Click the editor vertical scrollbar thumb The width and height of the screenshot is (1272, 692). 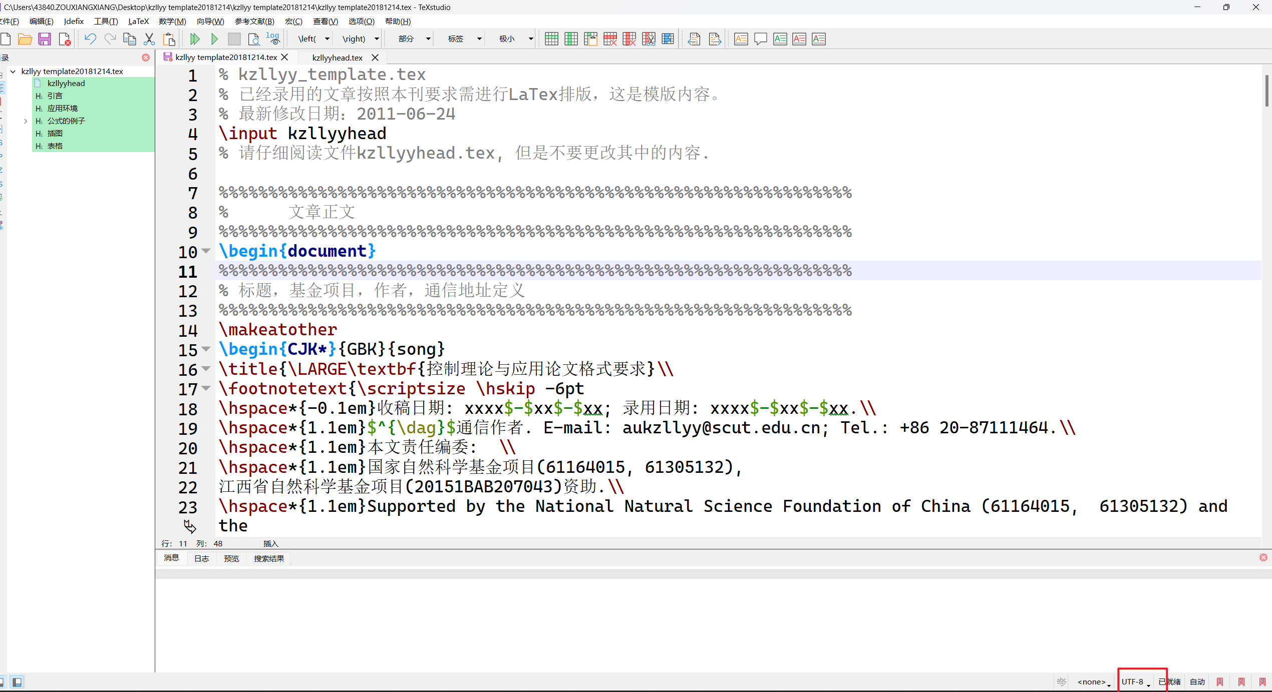[1266, 90]
